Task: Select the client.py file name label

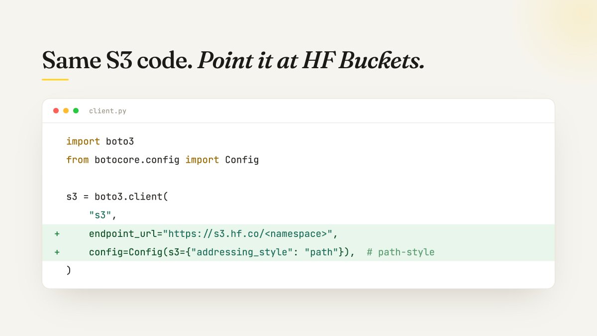Action: (x=107, y=111)
